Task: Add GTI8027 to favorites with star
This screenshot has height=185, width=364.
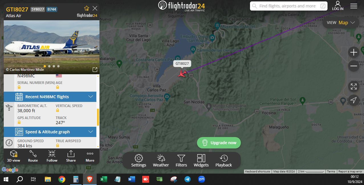Action: point(87,8)
